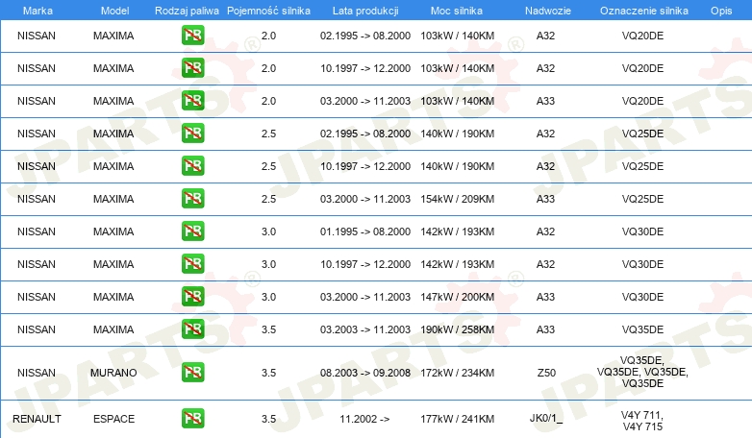Viewport: 752px width, 438px height.
Task: Click A33 in the 190kW / 258KM row
Action: point(546,329)
